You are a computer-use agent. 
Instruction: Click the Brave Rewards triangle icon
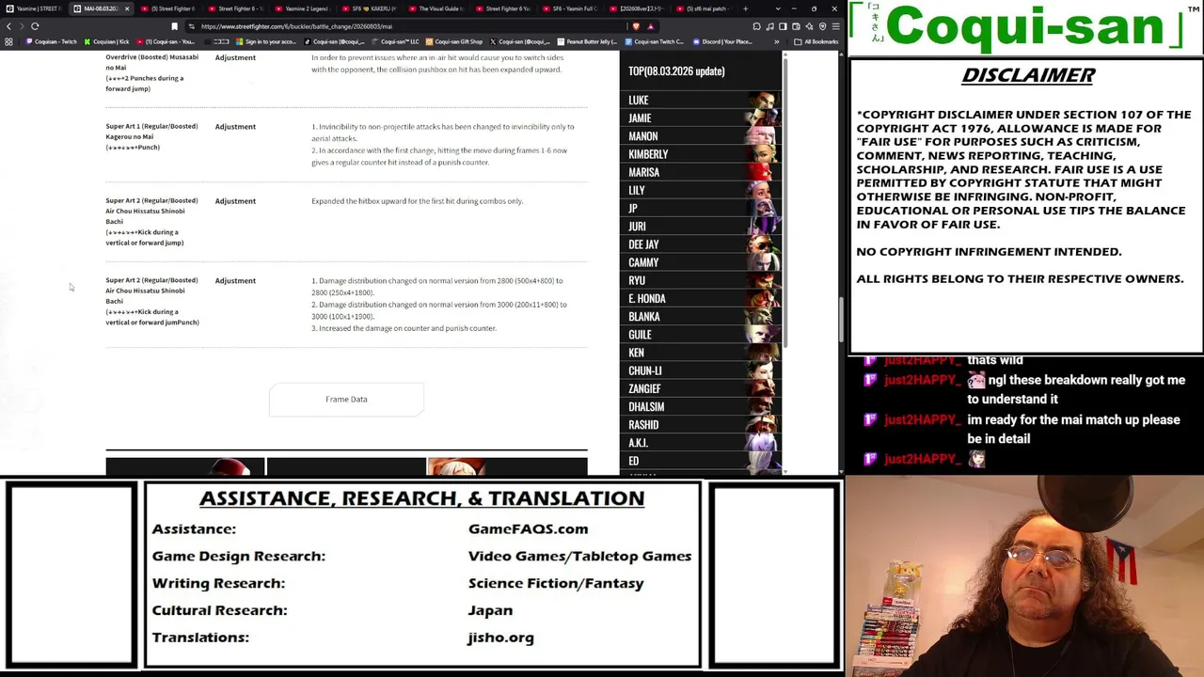[x=650, y=26]
